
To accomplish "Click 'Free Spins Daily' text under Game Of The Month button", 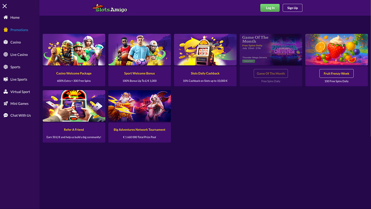I will (271, 81).
